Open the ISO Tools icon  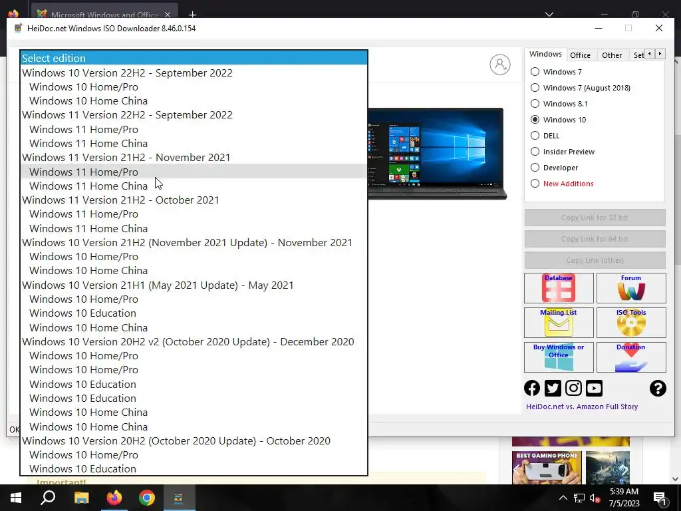click(631, 323)
